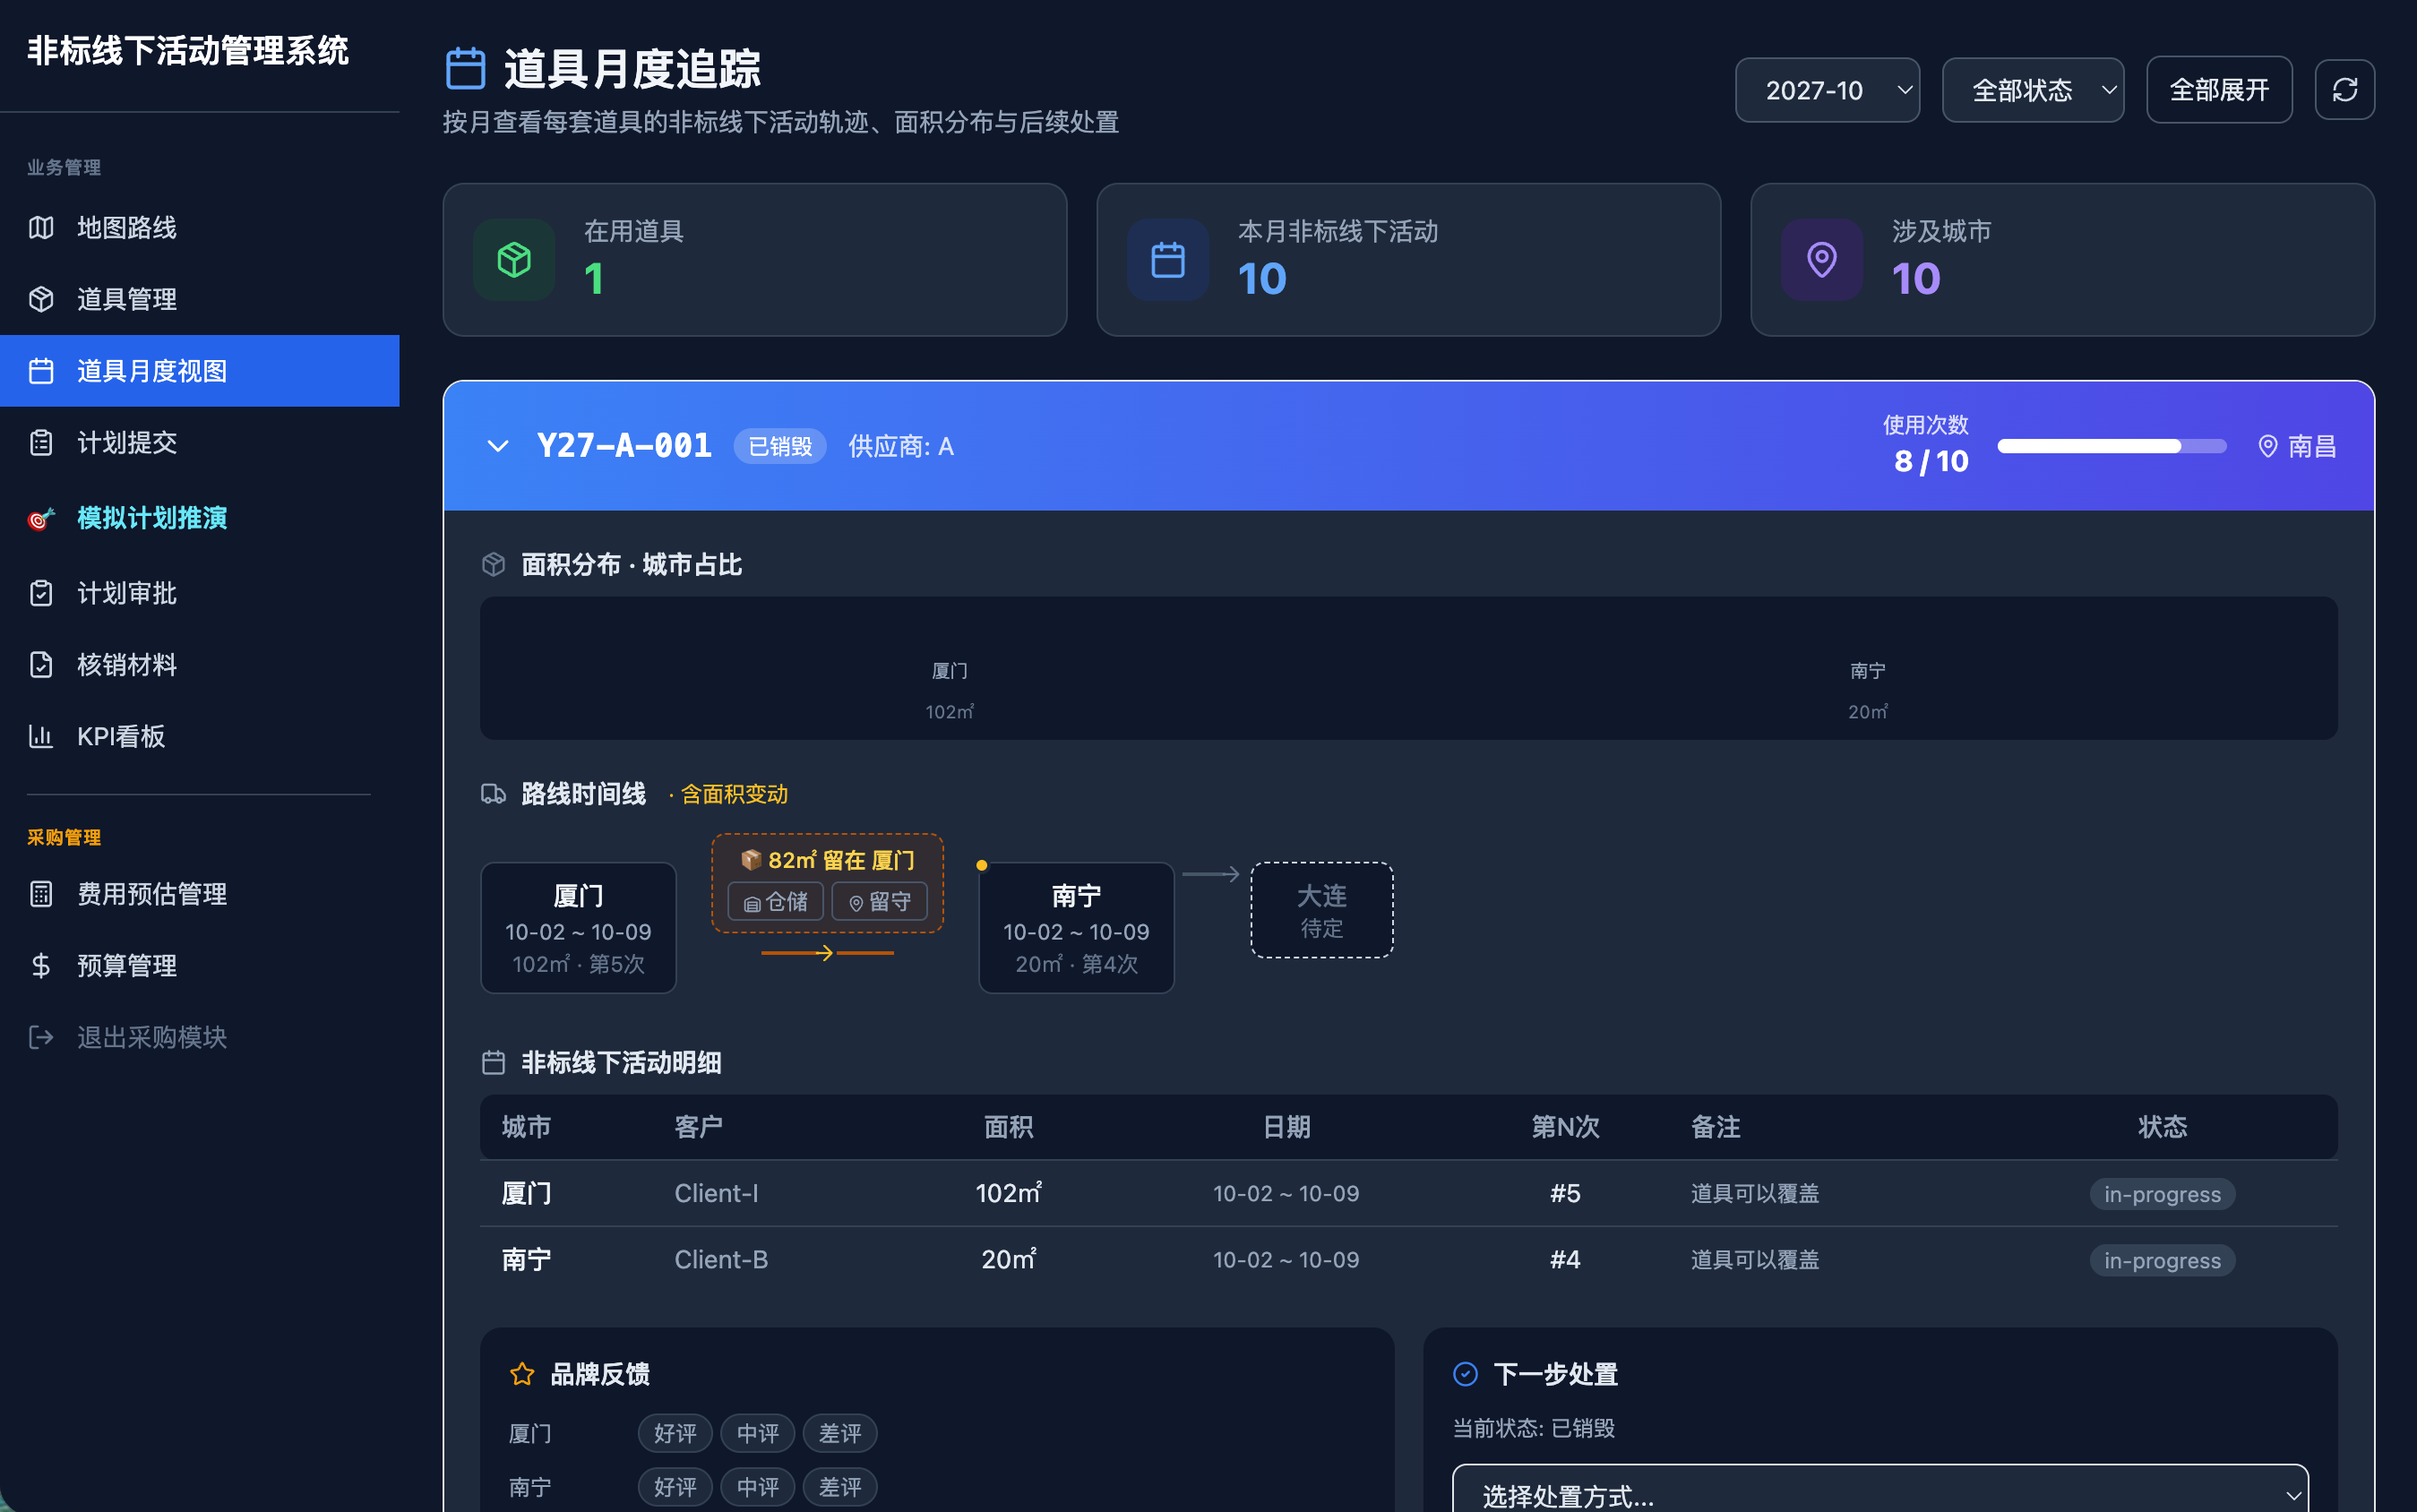
Task: Click the dollar icon next to 预算管理
Action: tap(41, 965)
